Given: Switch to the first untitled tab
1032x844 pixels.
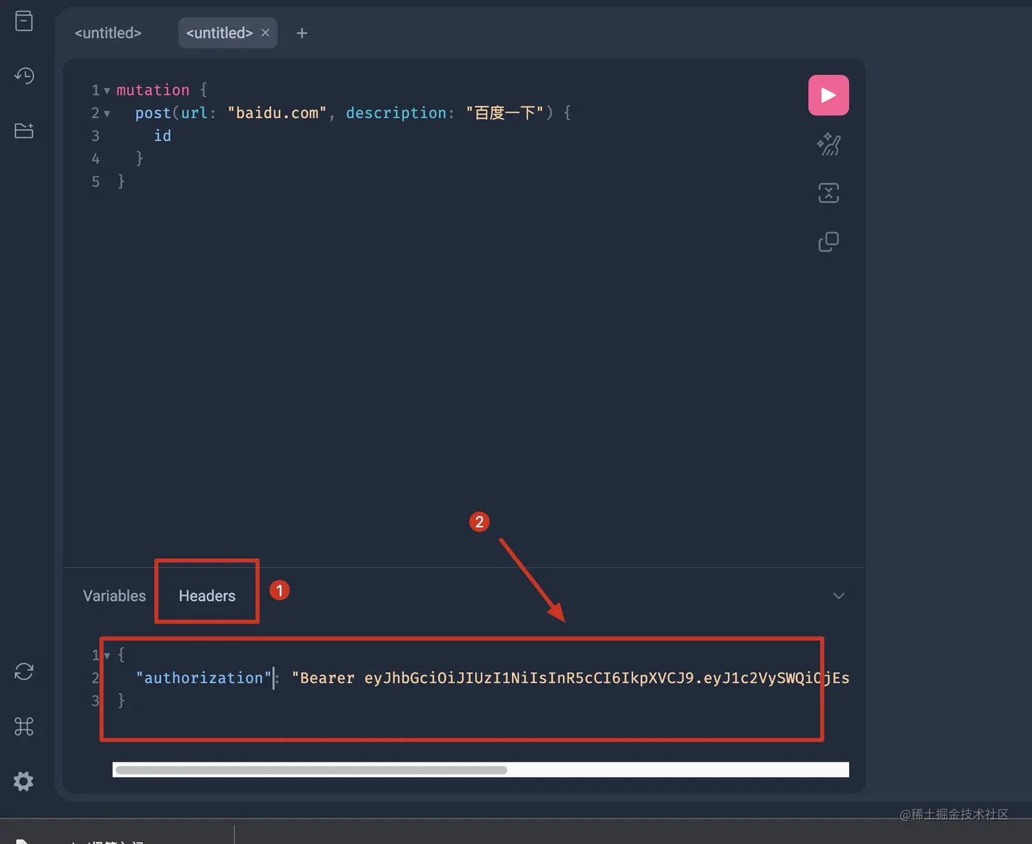Looking at the screenshot, I should tap(108, 33).
